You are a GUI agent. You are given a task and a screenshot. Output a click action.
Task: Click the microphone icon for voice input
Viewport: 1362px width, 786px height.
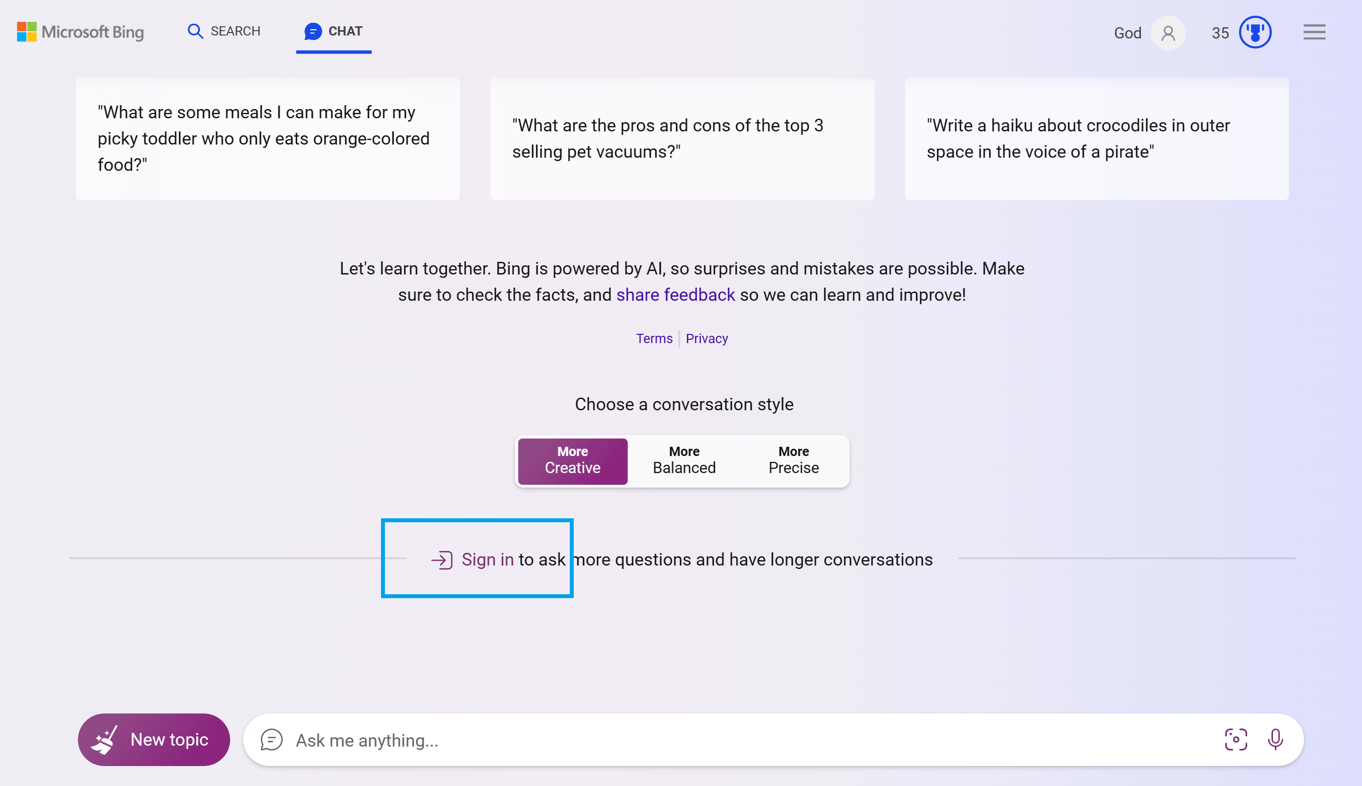click(x=1275, y=740)
